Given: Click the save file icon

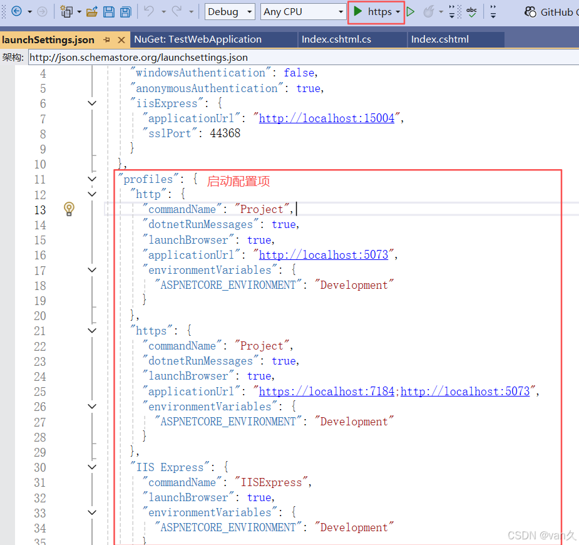Looking at the screenshot, I should point(108,12).
